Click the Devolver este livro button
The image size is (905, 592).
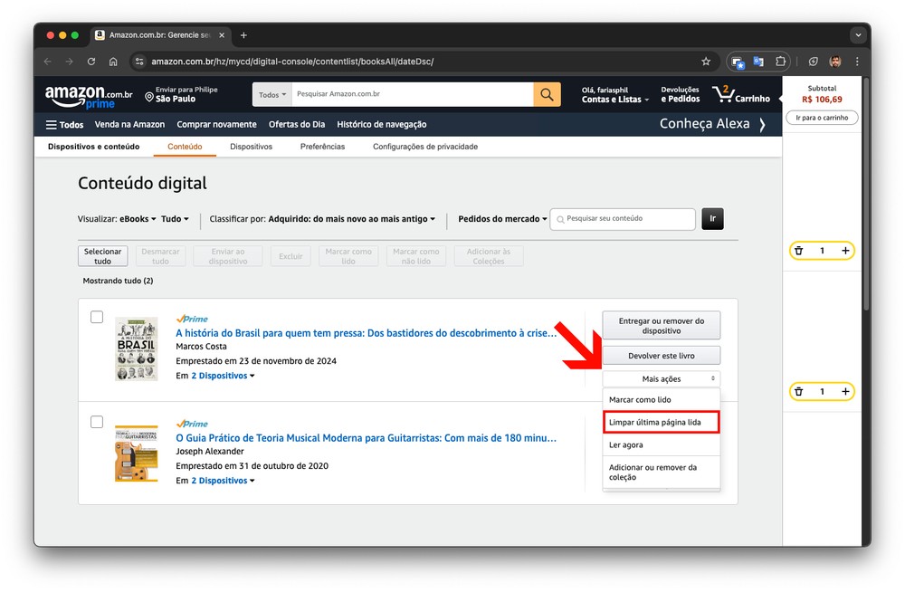point(662,356)
